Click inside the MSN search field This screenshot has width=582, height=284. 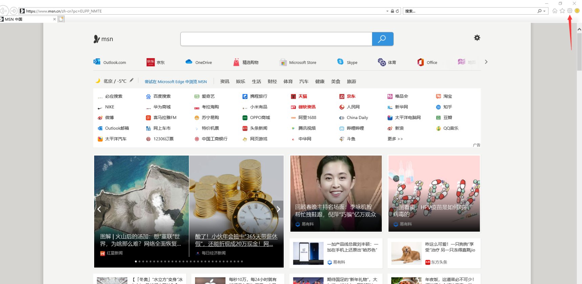[x=276, y=39]
